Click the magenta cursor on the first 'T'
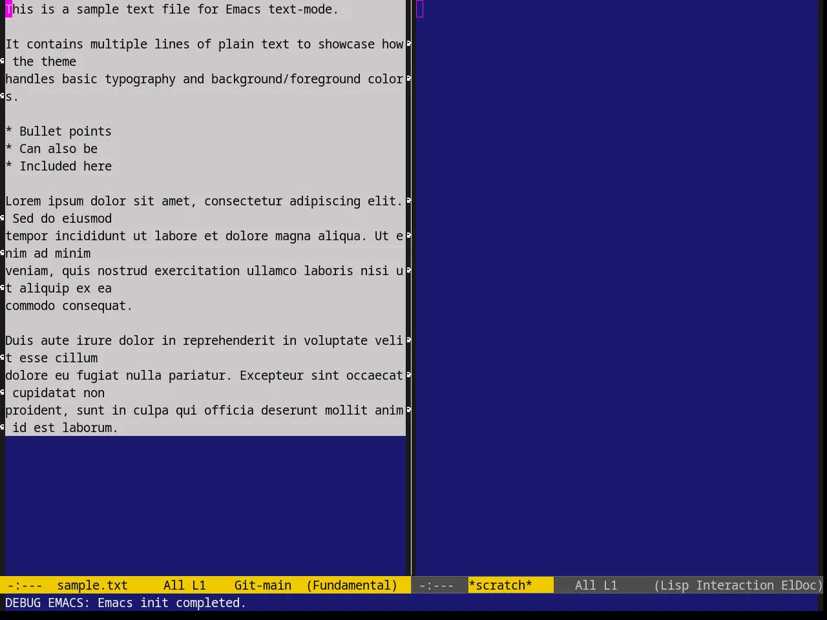827x620 pixels. [x=9, y=9]
